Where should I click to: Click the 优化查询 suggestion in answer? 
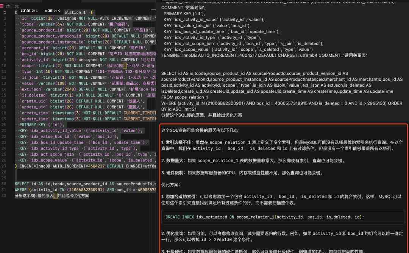point(282,237)
